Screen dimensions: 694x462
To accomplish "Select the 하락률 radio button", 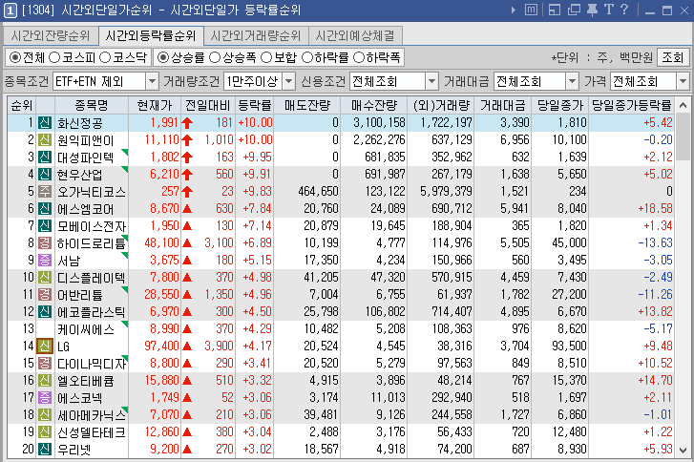I will click(x=307, y=57).
